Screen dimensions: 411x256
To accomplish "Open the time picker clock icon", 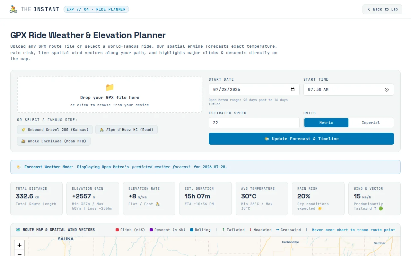I will 387,90.
